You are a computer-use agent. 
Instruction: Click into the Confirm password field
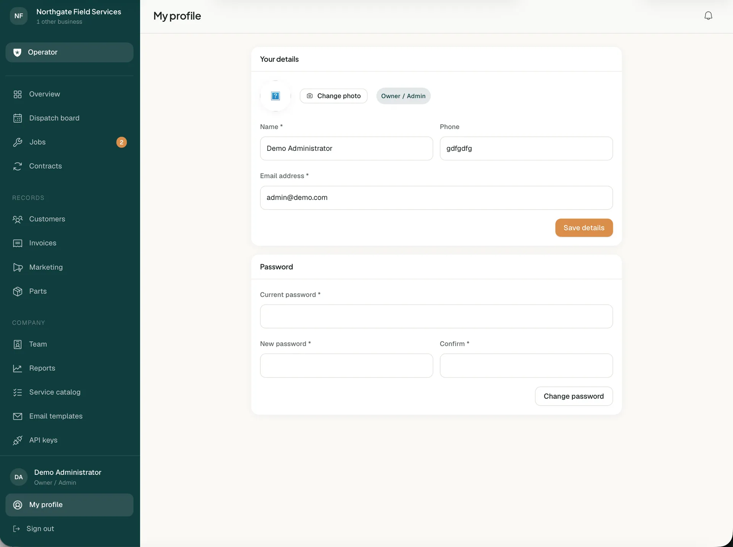526,366
